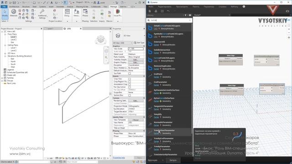Open the Phases tool in Revit
This screenshot has height=164, width=292.
click(x=85, y=13)
